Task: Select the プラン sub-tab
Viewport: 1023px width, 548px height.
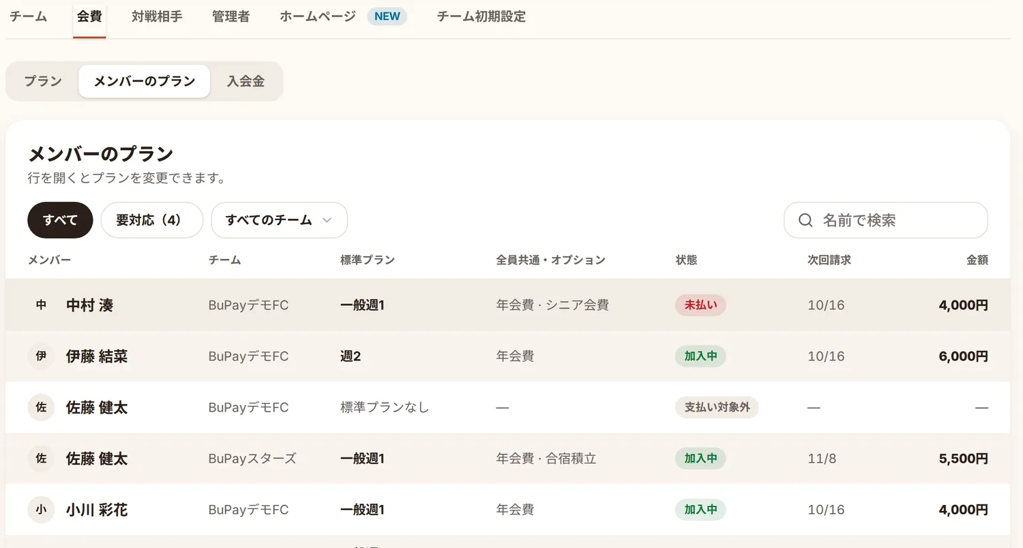Action: point(43,82)
